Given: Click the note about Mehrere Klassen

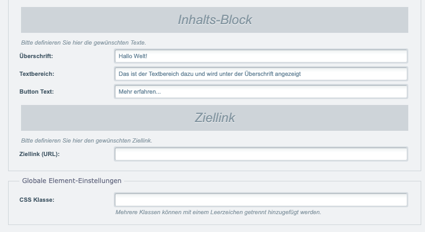Looking at the screenshot, I should click(218, 212).
